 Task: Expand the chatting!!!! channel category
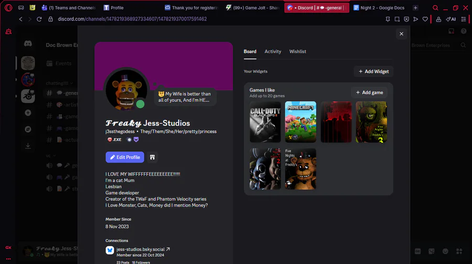coord(59,83)
